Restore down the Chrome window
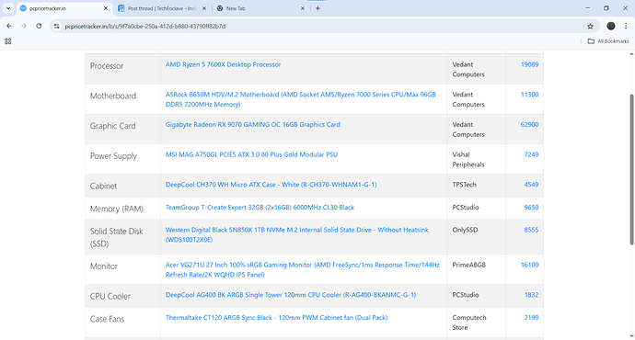Image resolution: width=635 pixels, height=340 pixels. click(606, 8)
